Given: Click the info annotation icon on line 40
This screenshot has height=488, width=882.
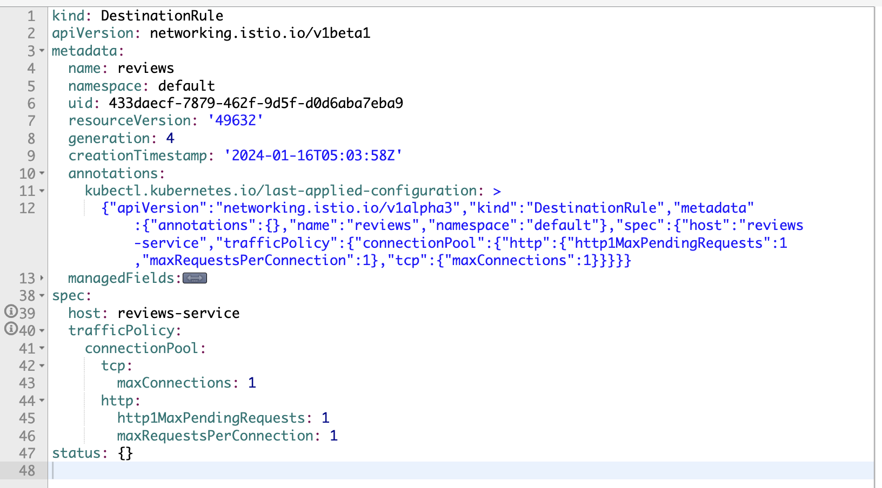Looking at the screenshot, I should [11, 329].
